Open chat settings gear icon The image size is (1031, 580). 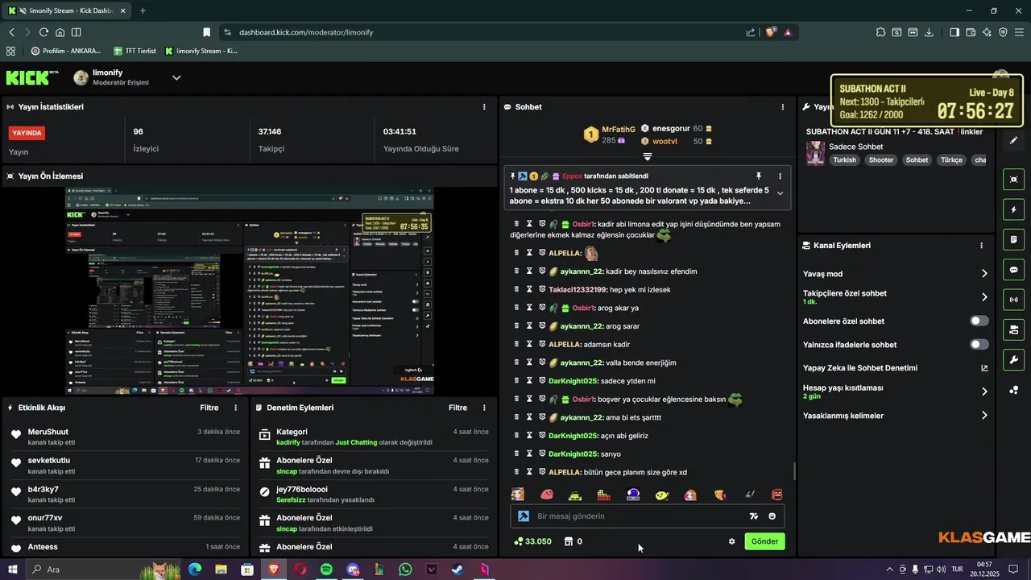[731, 541]
